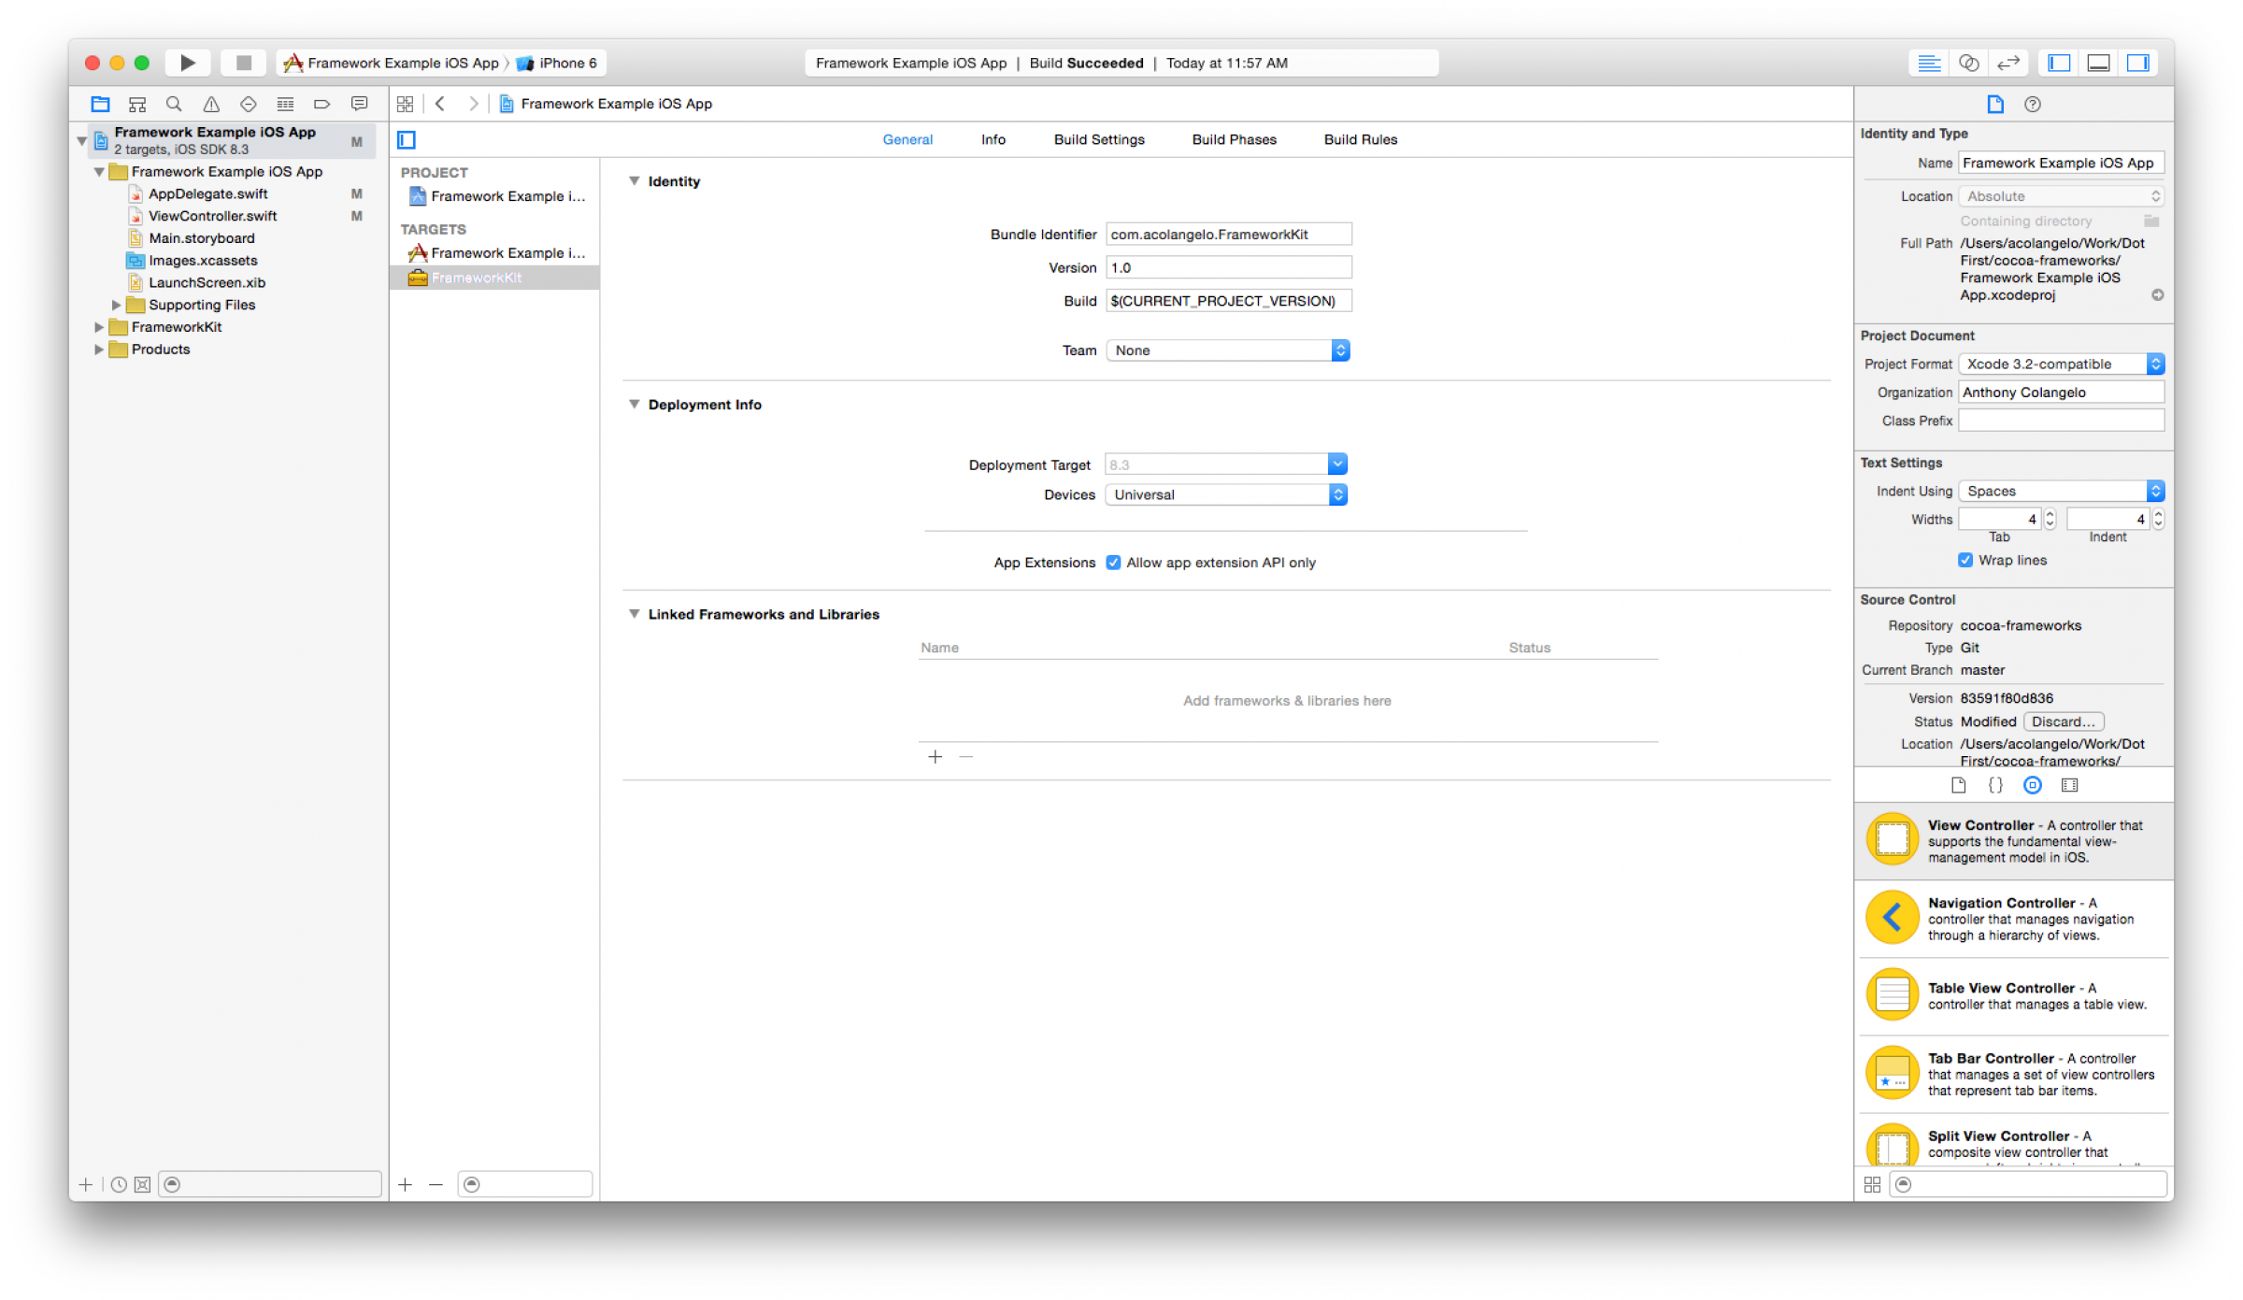The width and height of the screenshot is (2243, 1300).
Task: Click the Organization text field
Action: tap(2061, 393)
